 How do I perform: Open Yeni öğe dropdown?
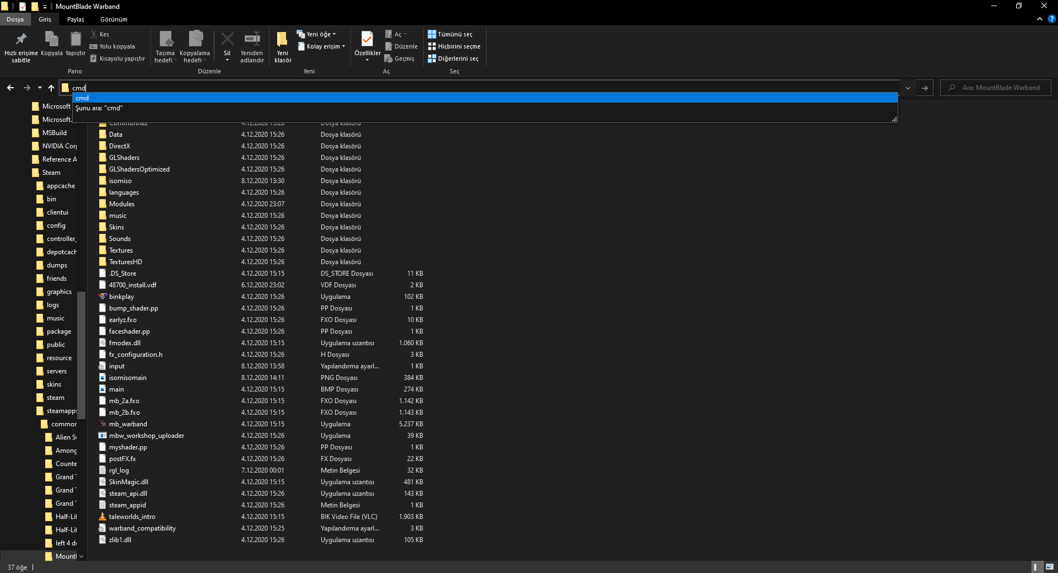[316, 34]
